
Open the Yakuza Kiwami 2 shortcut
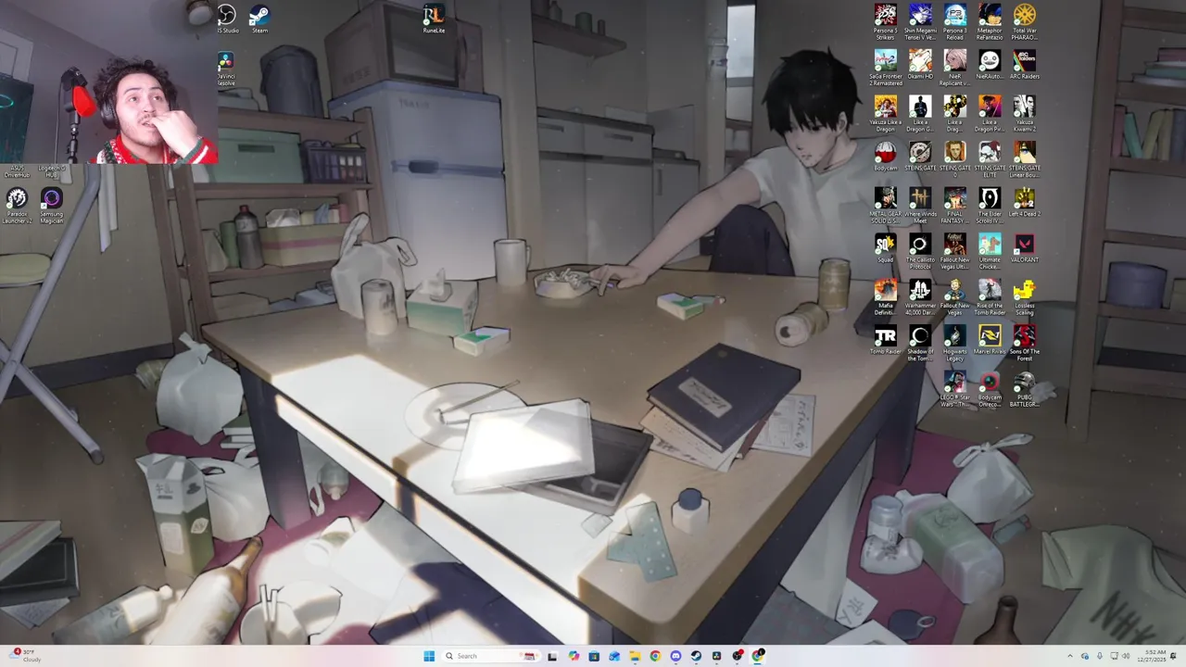(x=1024, y=113)
